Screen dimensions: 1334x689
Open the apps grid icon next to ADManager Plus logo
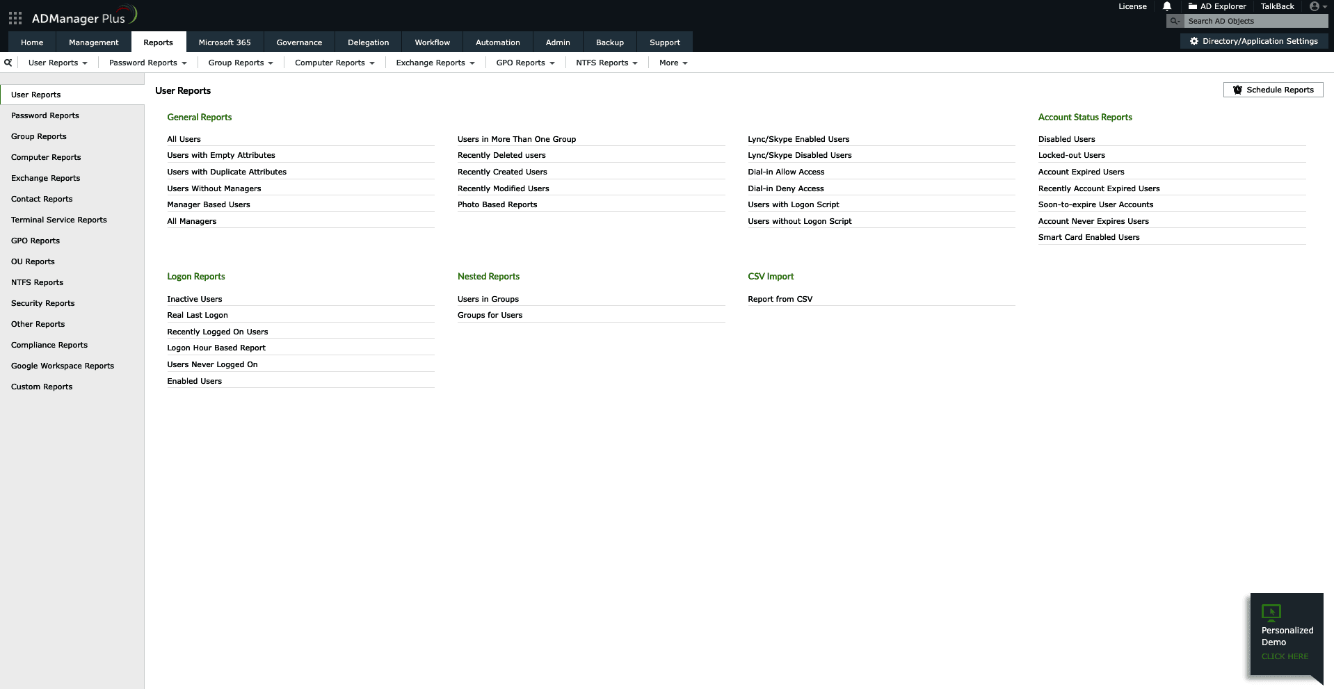(x=15, y=17)
